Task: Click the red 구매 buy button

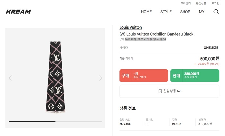Action: point(144,76)
